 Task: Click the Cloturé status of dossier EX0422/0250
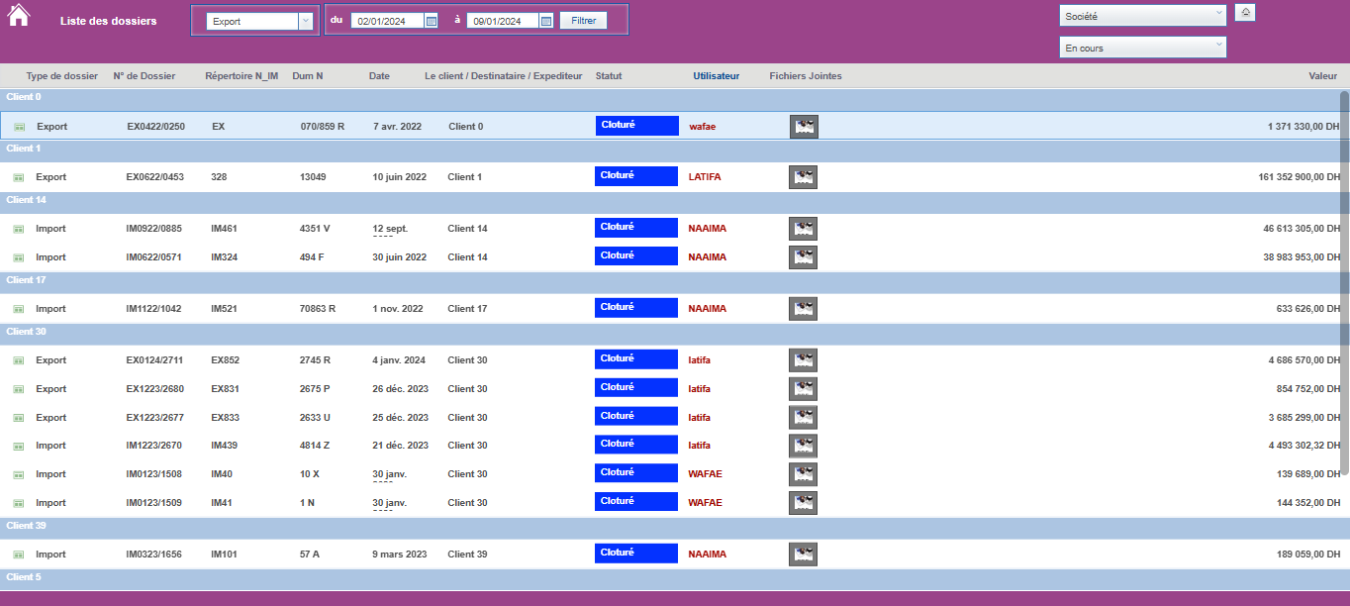637,126
